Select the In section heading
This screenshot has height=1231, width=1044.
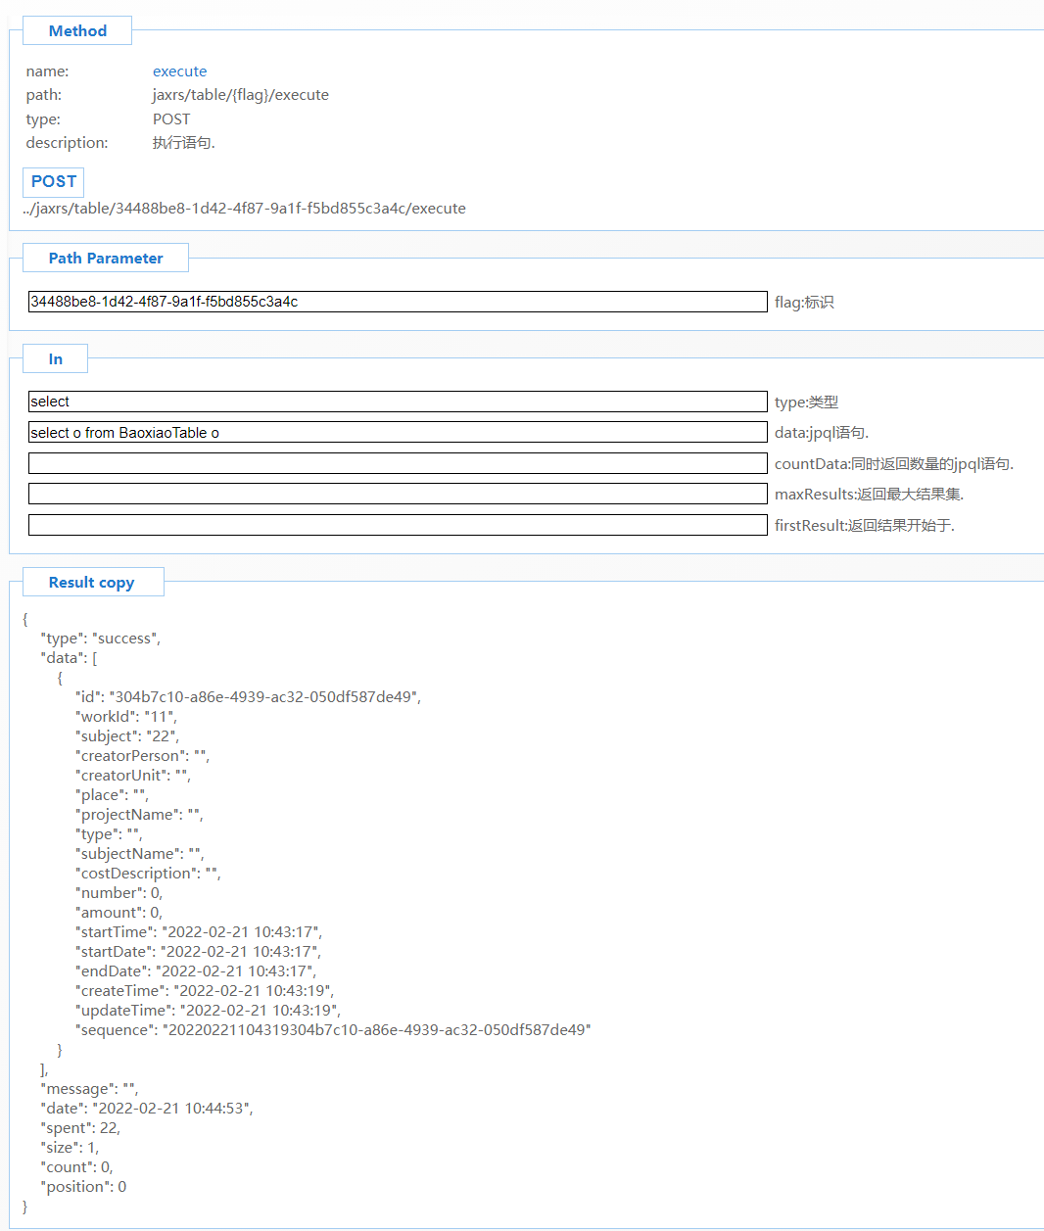[x=56, y=359]
